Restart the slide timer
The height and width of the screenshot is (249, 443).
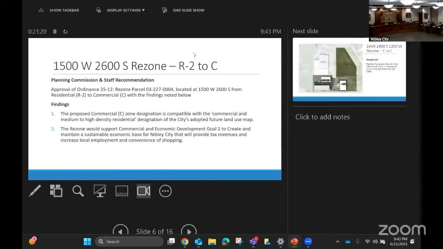[x=65, y=31]
